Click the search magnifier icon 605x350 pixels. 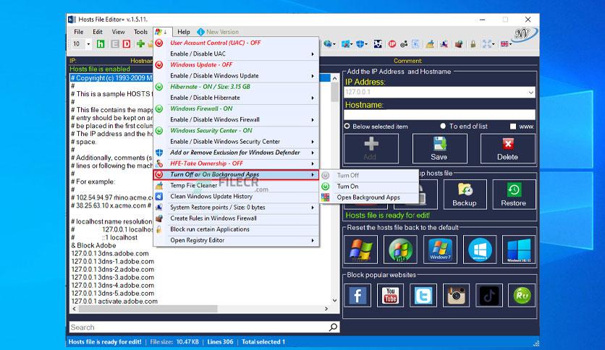333,328
